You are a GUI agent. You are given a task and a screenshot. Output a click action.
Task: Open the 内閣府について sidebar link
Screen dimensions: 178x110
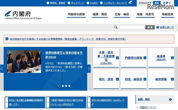(x=148, y=107)
